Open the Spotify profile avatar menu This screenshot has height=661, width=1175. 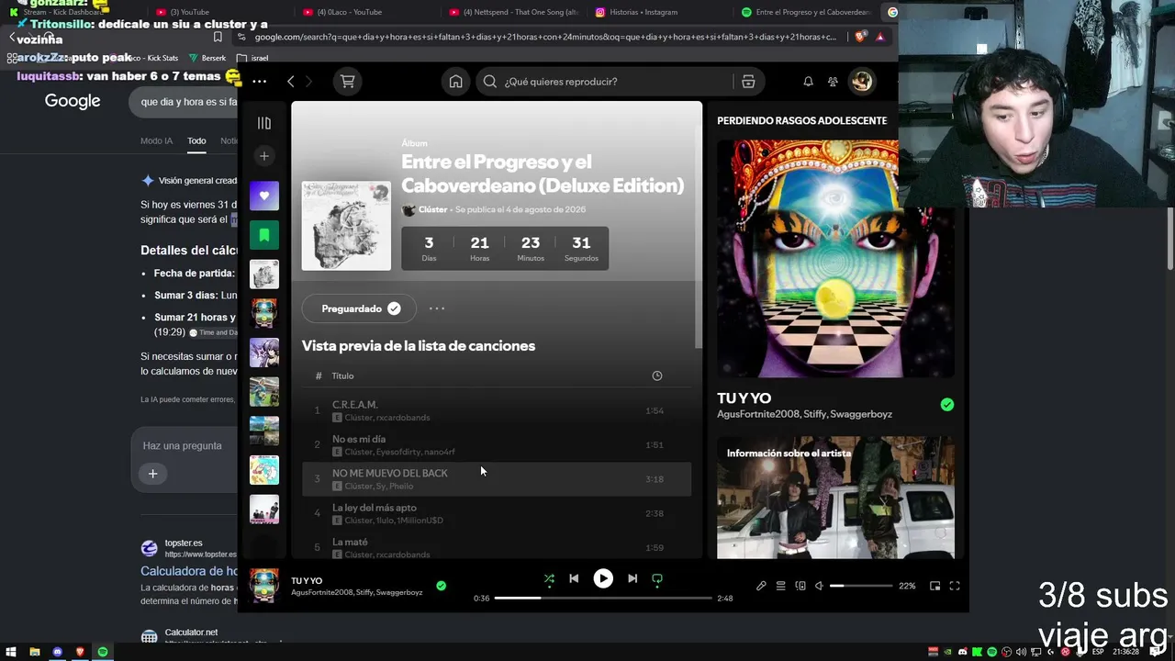tap(861, 82)
